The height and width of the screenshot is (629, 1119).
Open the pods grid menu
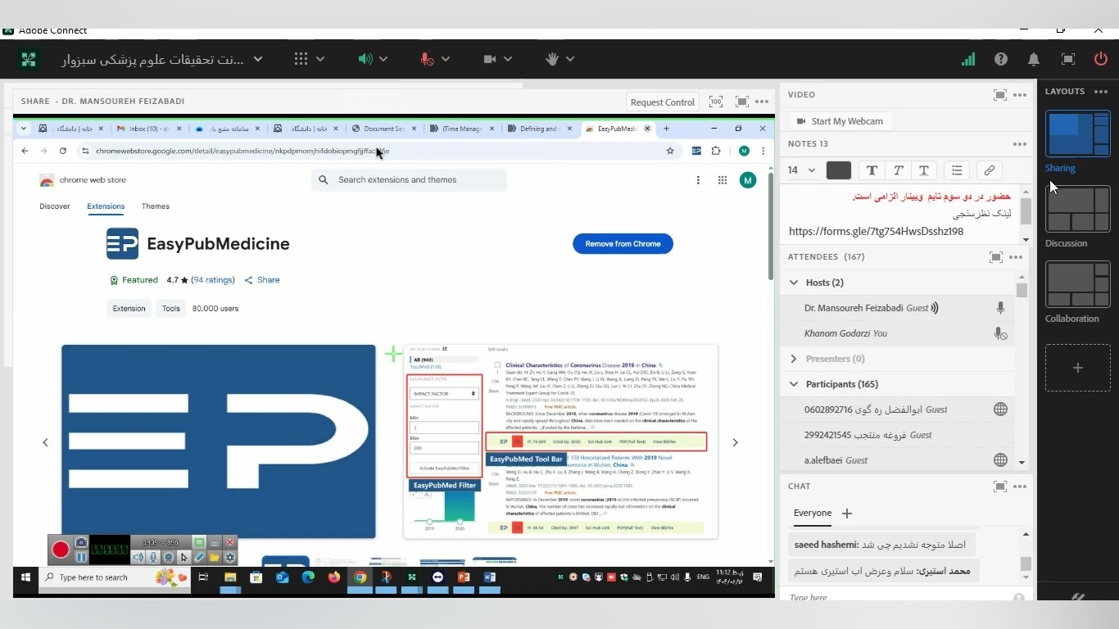pos(301,59)
